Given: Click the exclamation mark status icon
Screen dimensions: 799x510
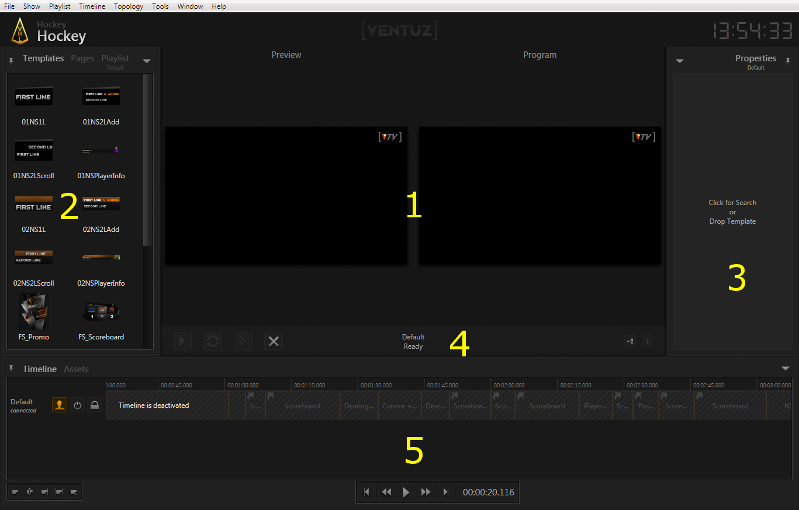Looking at the screenshot, I should [647, 342].
